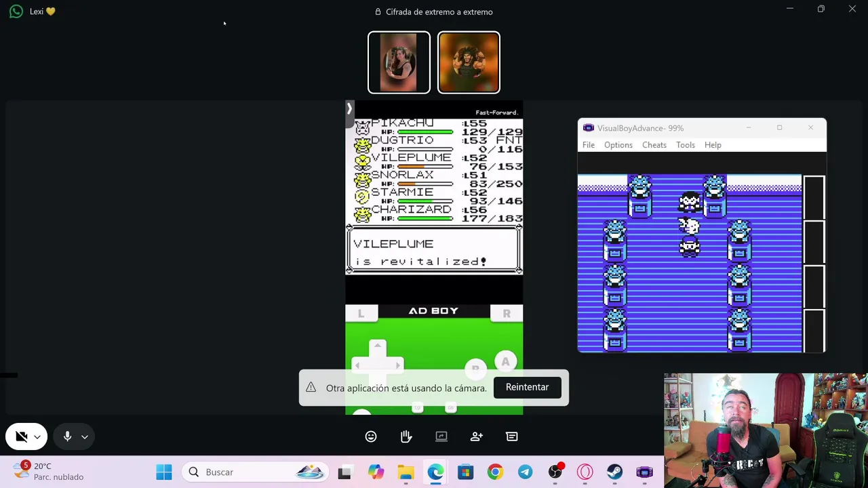The height and width of the screenshot is (488, 868).
Task: Click the VisualBoyAdvance title bar icon
Action: click(588, 128)
